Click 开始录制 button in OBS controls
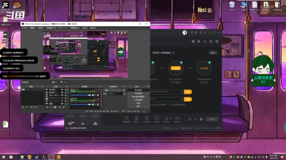286x160 pixels. coord(138,94)
